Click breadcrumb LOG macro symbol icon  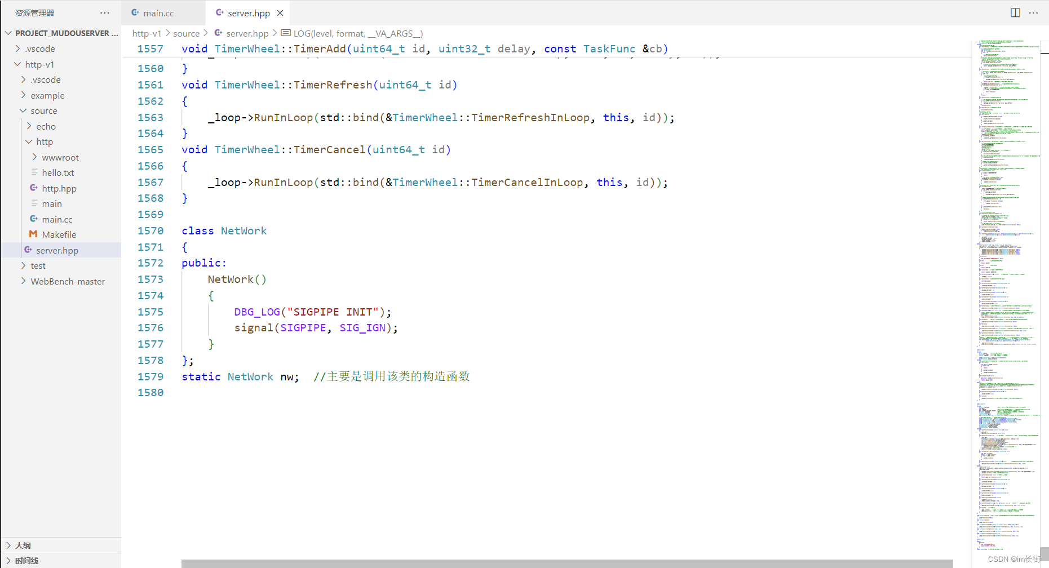pos(285,33)
